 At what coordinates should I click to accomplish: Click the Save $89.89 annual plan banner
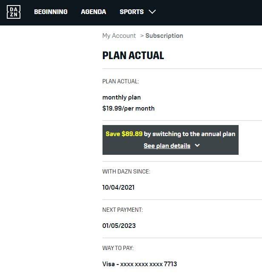(171, 140)
